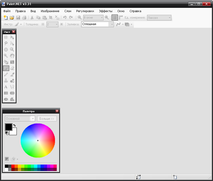Select the Text tool
This screenshot has height=181, width=213.
click(6, 87)
